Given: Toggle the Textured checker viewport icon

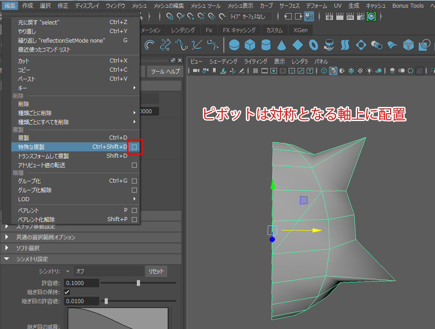Looking at the screenshot, I should (360, 71).
